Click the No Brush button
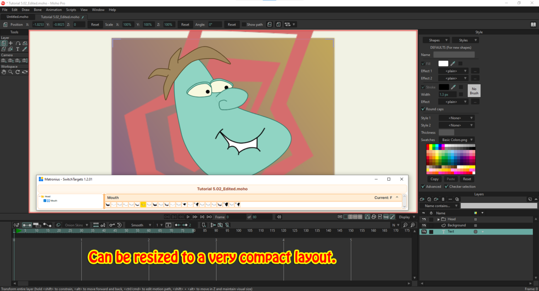 474,91
